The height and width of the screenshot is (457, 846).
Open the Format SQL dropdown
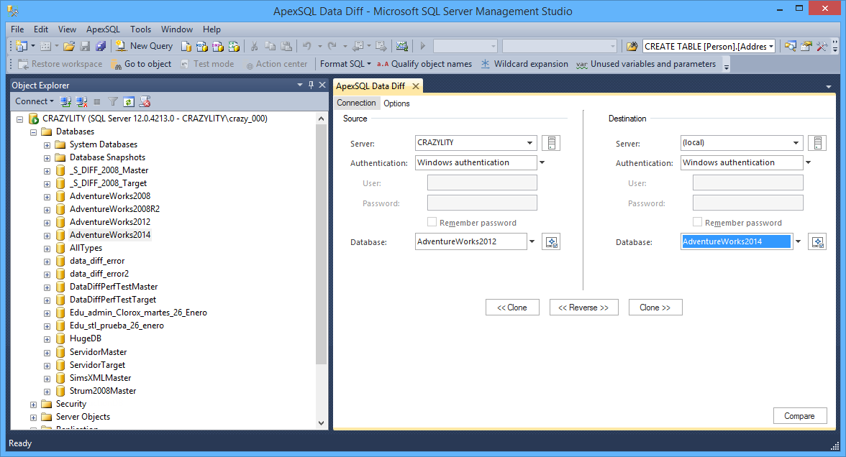point(345,64)
